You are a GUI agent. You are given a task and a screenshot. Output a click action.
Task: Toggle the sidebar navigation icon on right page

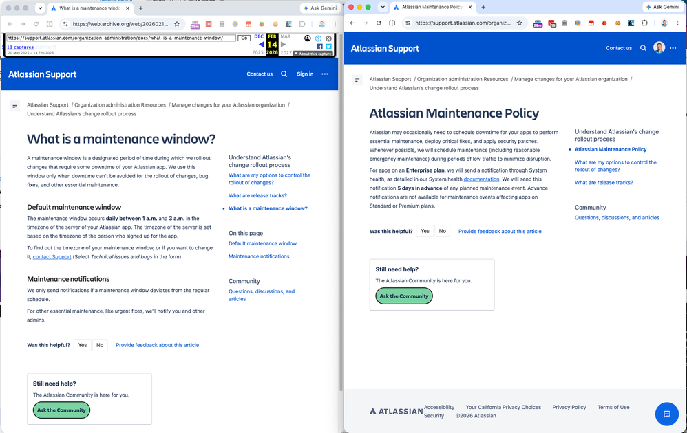pyautogui.click(x=357, y=80)
